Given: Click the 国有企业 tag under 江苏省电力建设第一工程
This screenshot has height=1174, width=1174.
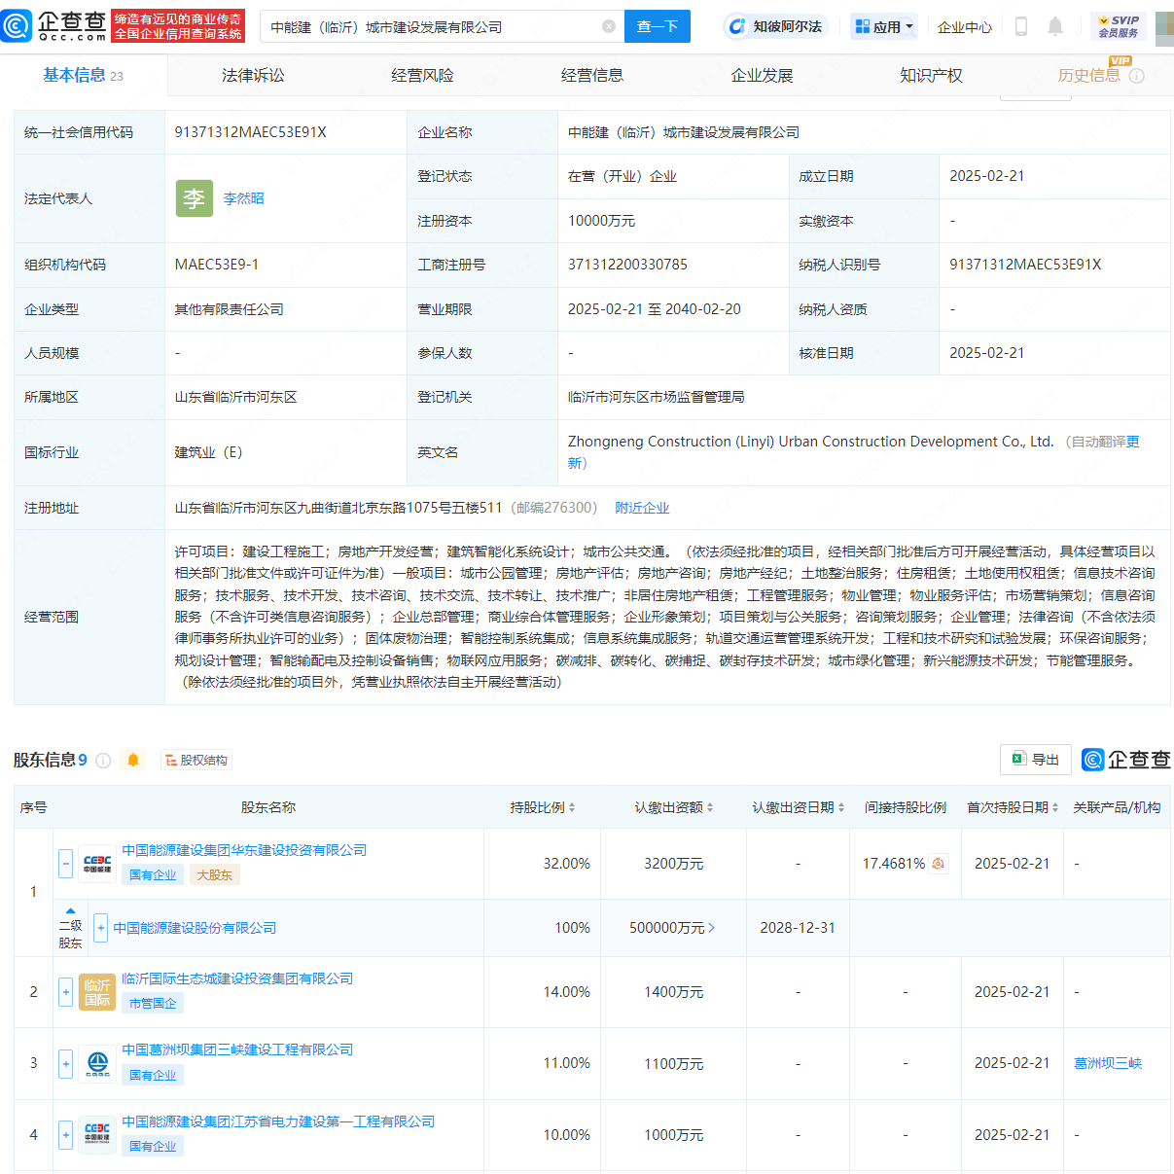Looking at the screenshot, I should point(153,1147).
